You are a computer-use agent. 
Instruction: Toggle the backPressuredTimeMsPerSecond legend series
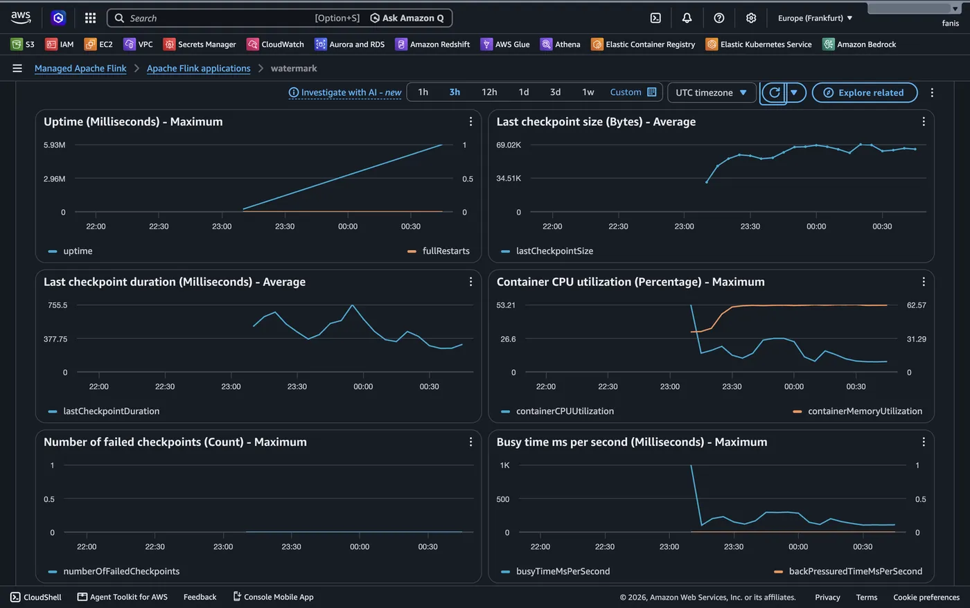(848, 571)
